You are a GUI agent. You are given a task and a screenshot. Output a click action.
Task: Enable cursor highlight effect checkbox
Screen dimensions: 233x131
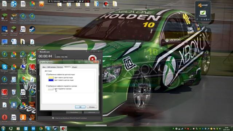[x=47, y=86]
